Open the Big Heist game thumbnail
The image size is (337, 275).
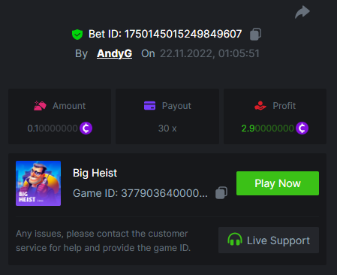tap(38, 183)
